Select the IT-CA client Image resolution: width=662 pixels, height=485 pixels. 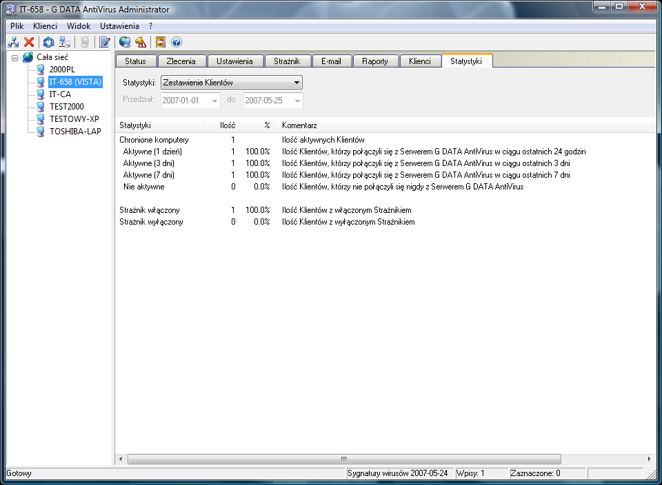(x=60, y=94)
